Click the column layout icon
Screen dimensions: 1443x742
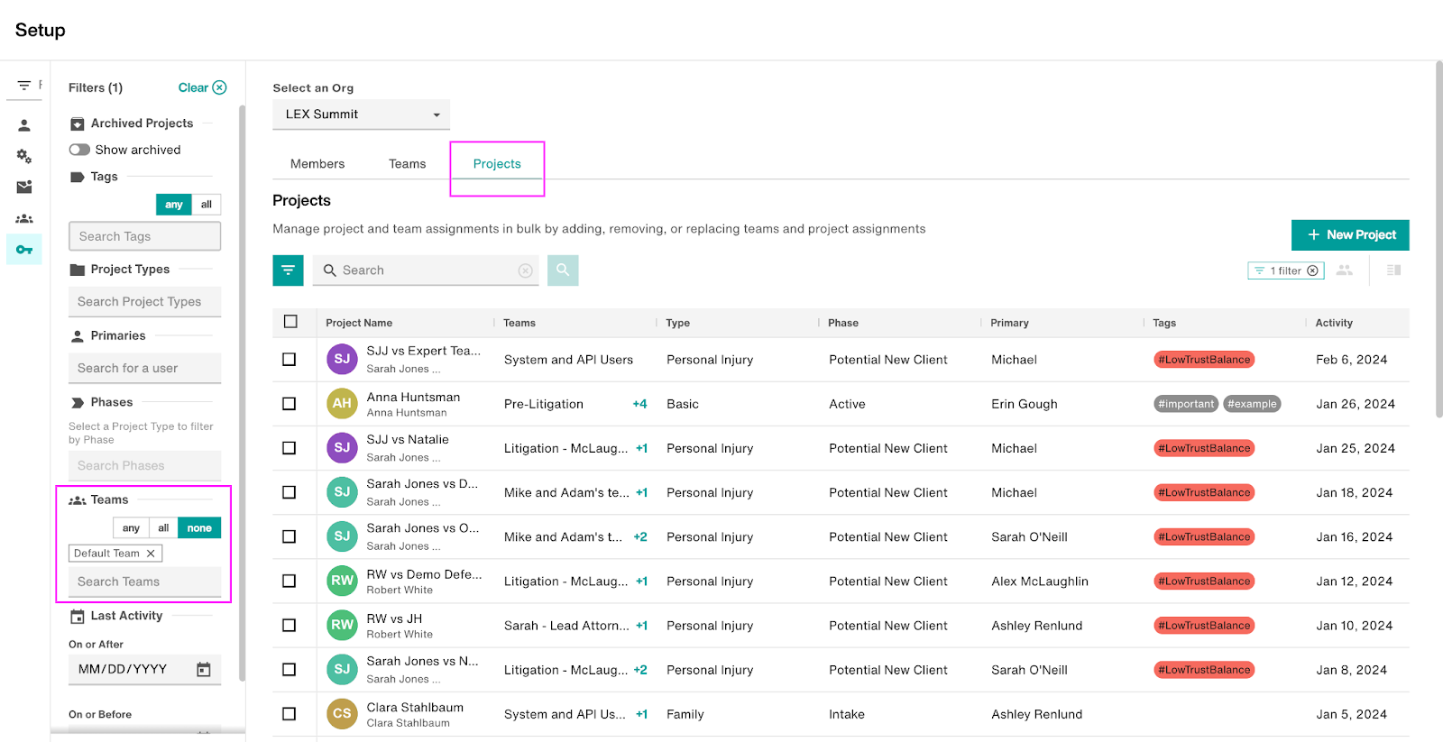1393,270
